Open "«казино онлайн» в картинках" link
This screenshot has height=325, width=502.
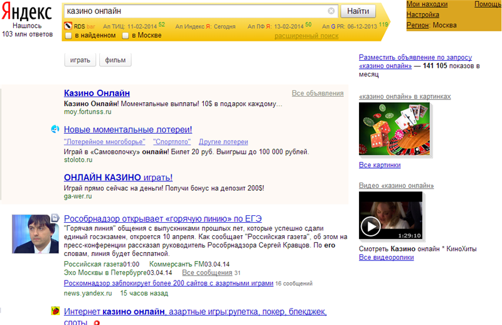point(405,97)
